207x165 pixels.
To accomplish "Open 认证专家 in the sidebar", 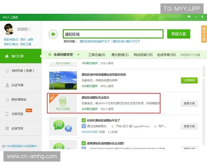I will (x=21, y=85).
